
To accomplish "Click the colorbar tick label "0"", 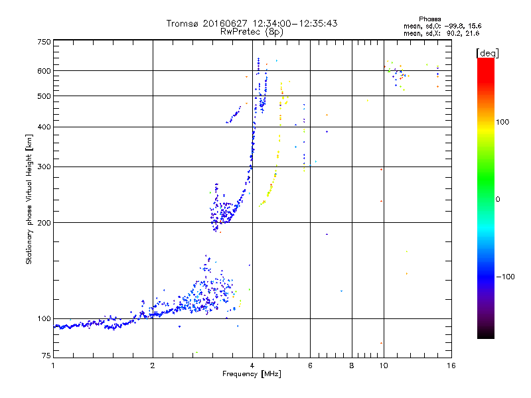I will click(x=498, y=199).
